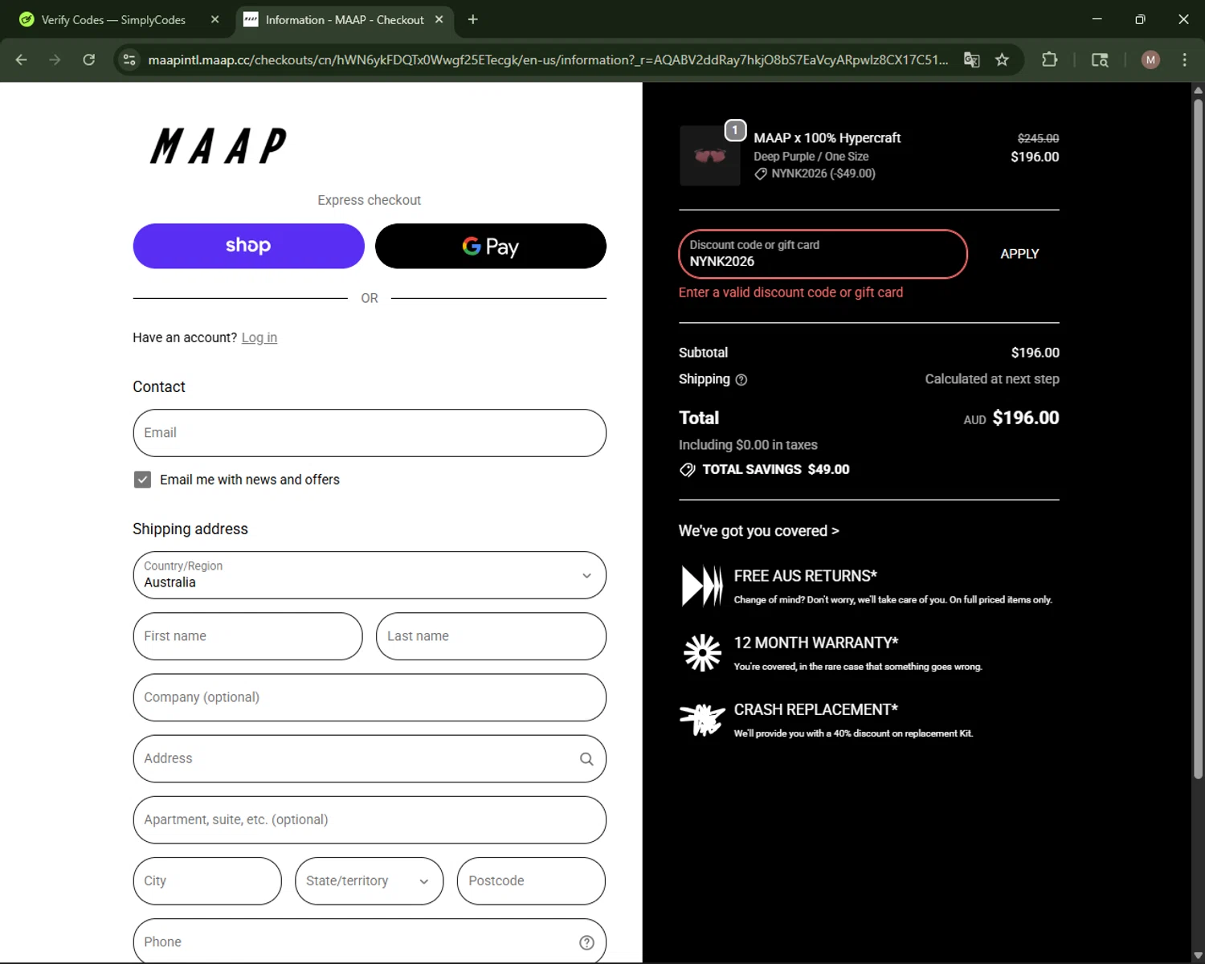Click the translate page icon

971,59
